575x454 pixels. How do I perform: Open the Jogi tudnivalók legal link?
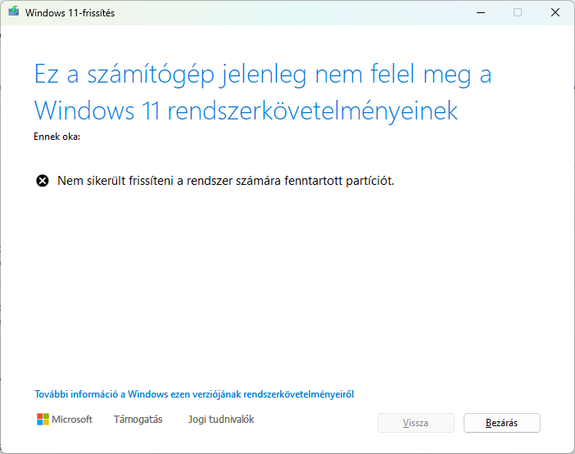[x=221, y=419]
